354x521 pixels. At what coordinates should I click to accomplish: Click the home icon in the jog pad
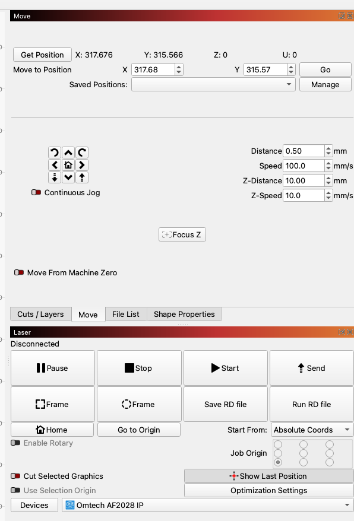[x=68, y=165]
